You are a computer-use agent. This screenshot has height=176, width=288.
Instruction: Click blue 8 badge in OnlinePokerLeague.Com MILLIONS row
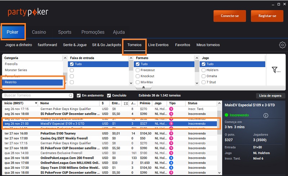click(171, 163)
